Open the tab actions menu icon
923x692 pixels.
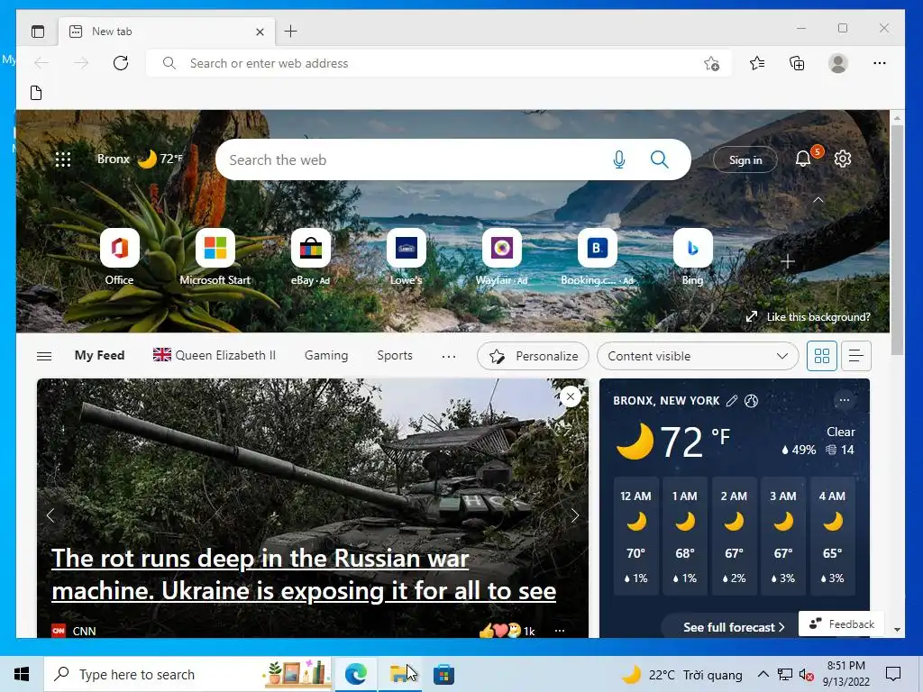pyautogui.click(x=38, y=32)
